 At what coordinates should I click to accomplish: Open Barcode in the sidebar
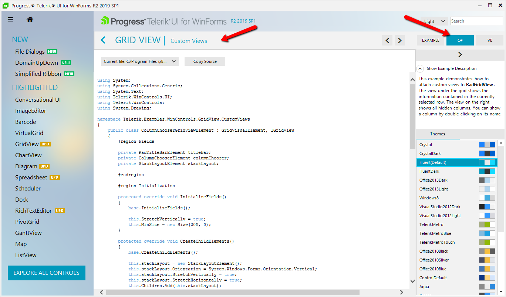(26, 122)
